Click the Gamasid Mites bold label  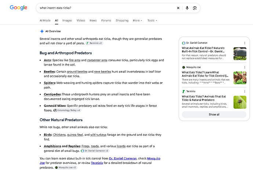(x=55, y=106)
